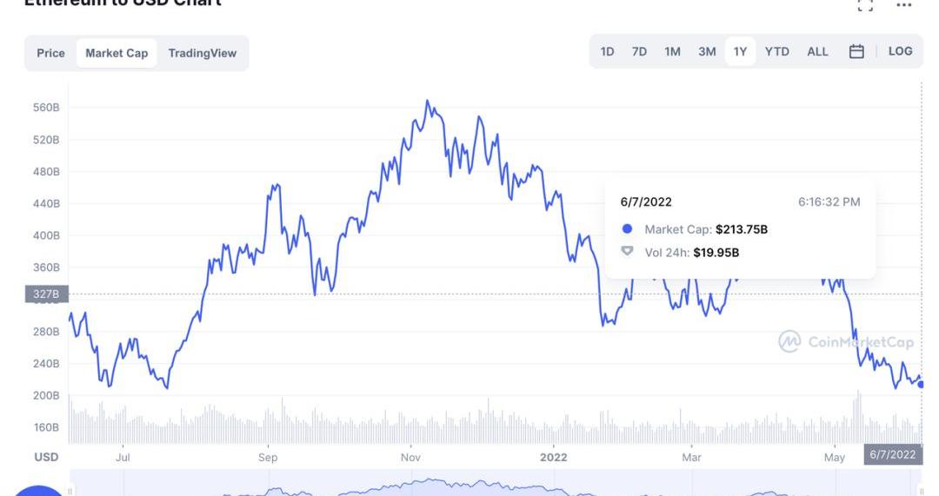Screen dimensions: 939x496
Task: Click the blue circle at bottom left
Action: (35, 491)
